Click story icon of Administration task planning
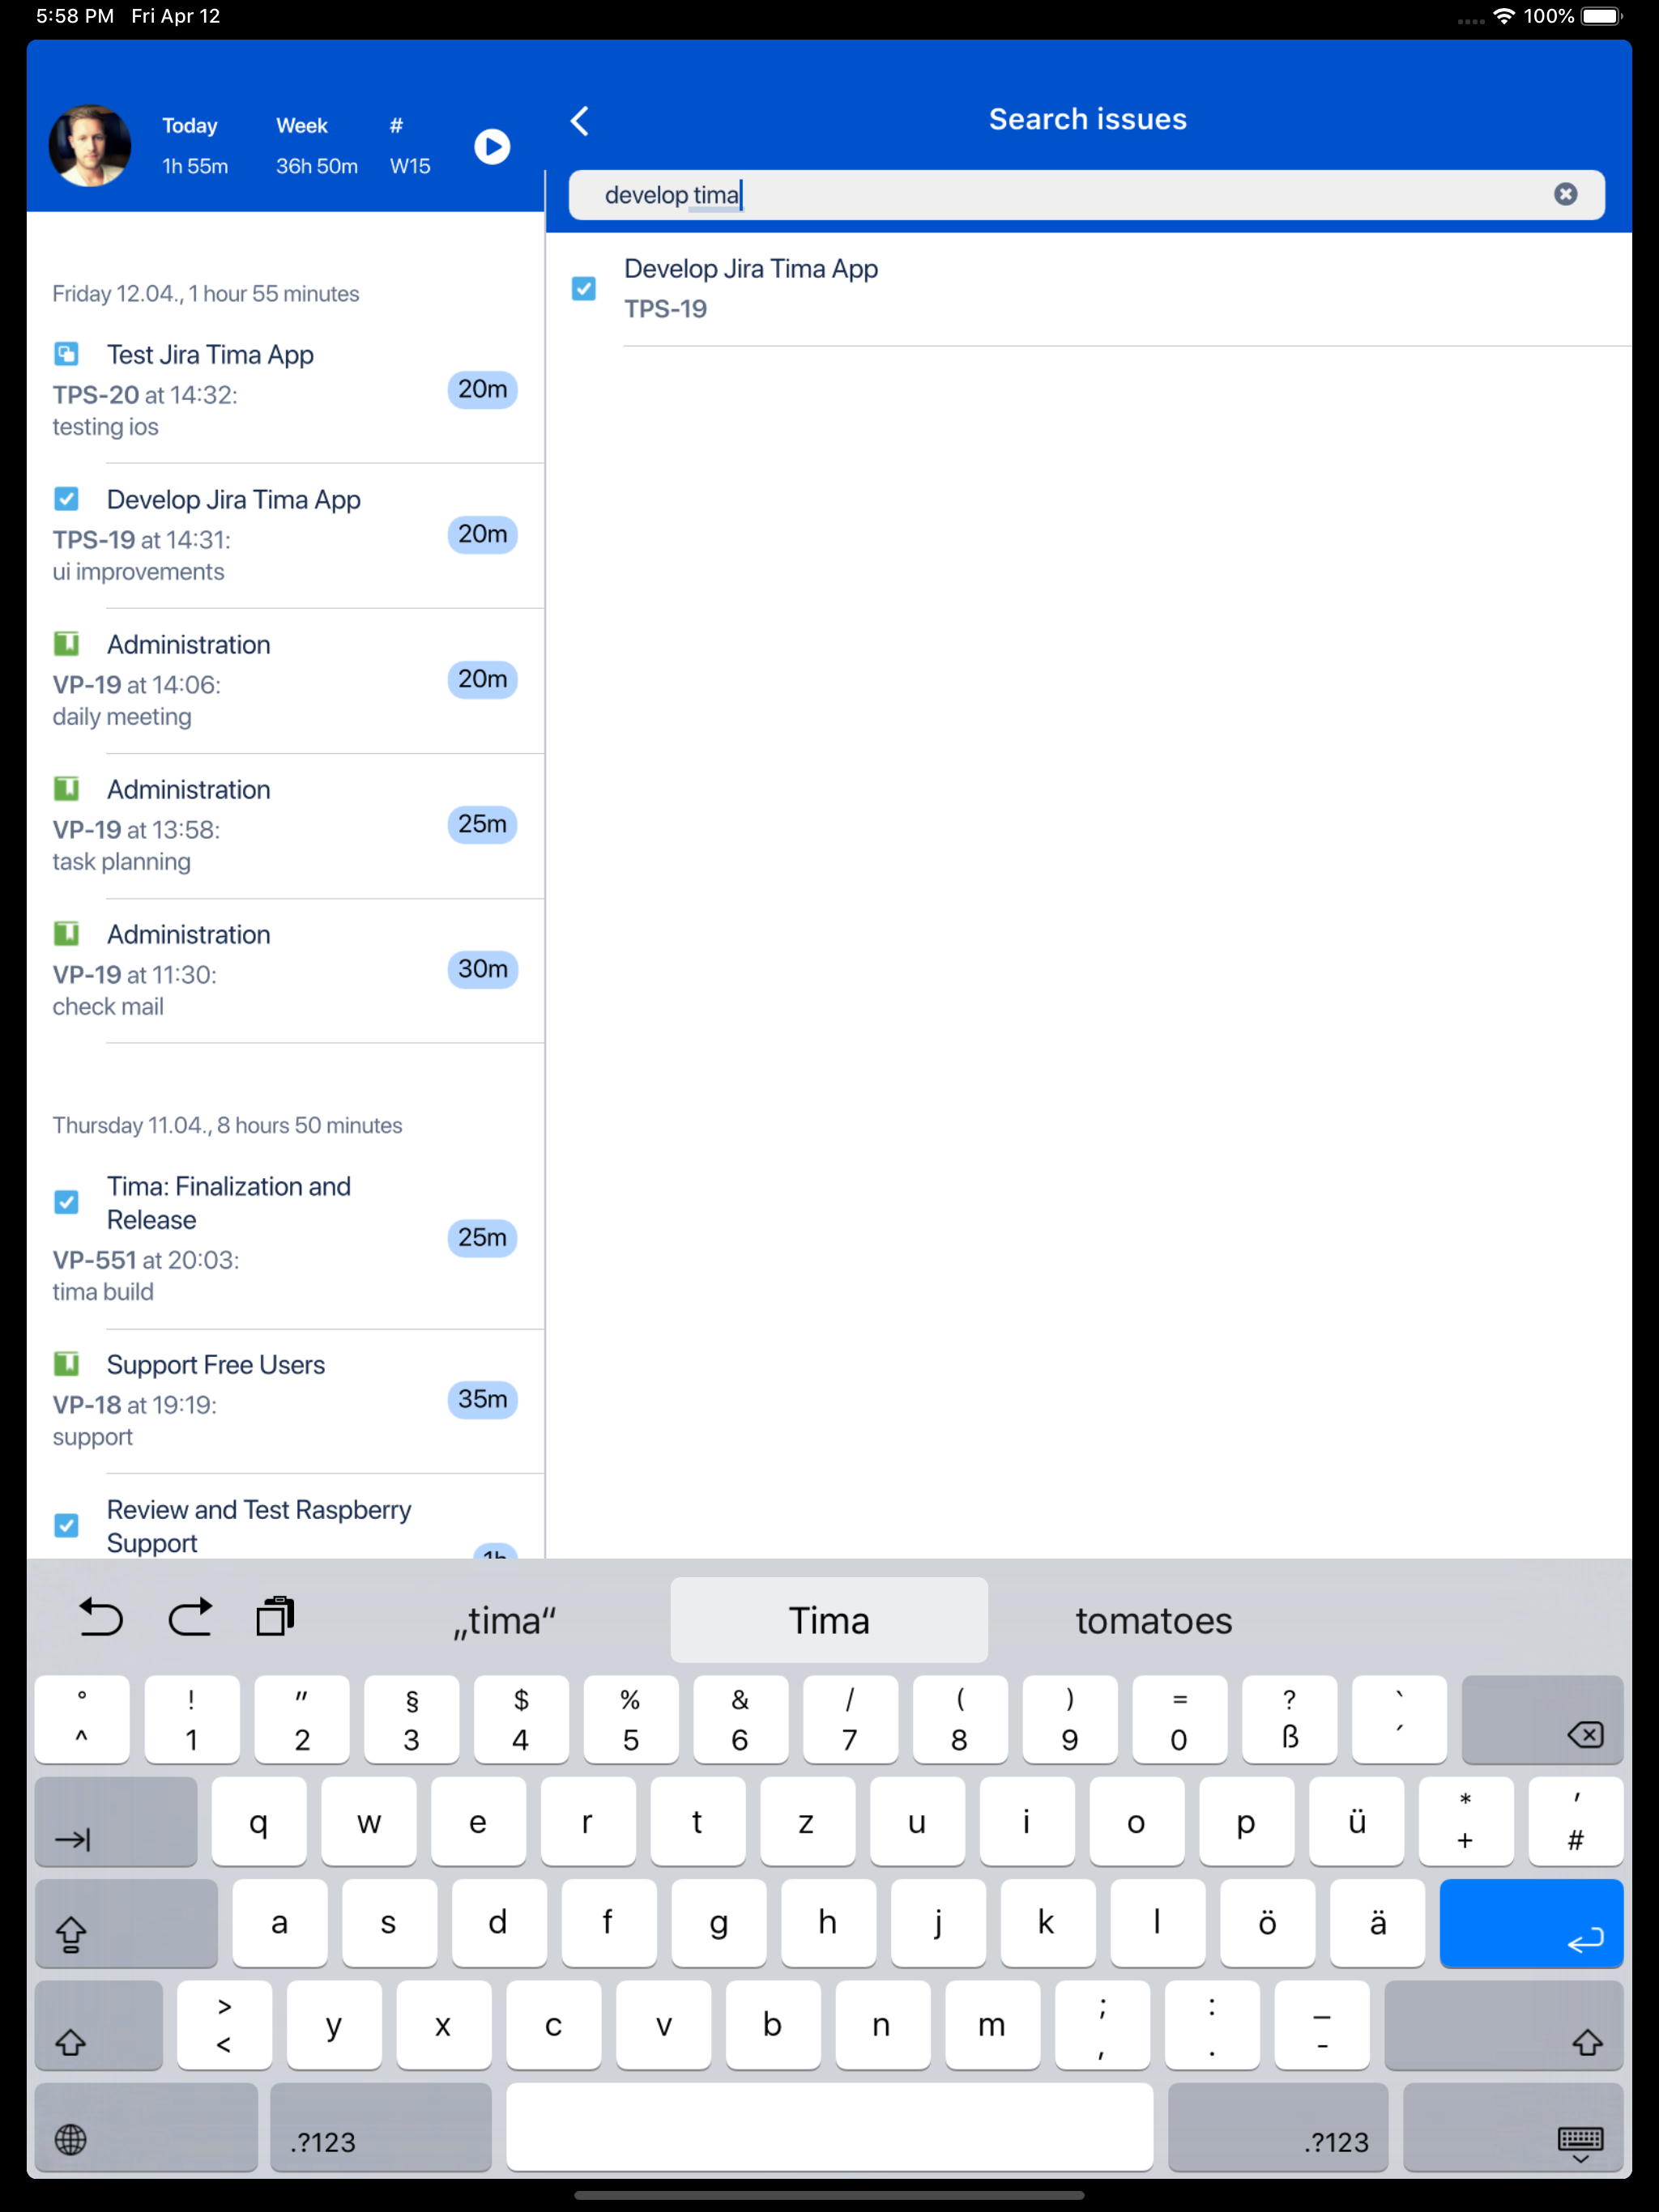This screenshot has height=2212, width=1659. [66, 789]
